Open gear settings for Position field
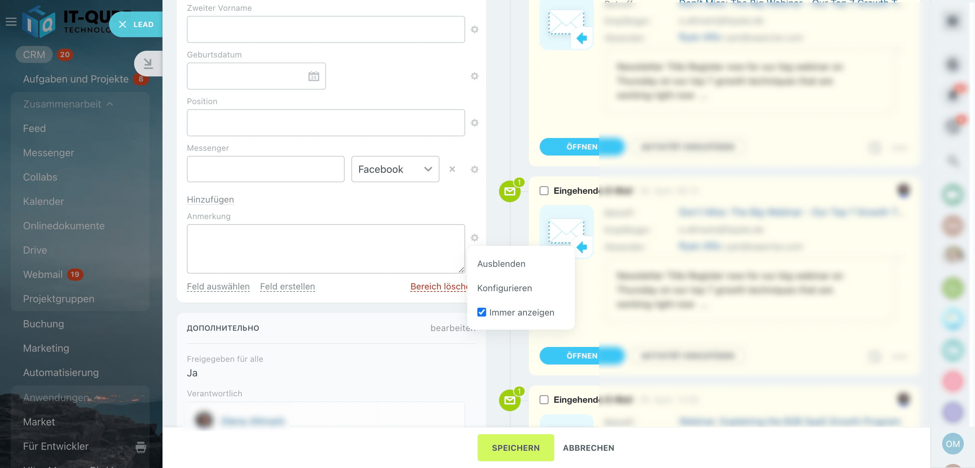Screen dimensions: 975x468 click(474, 123)
